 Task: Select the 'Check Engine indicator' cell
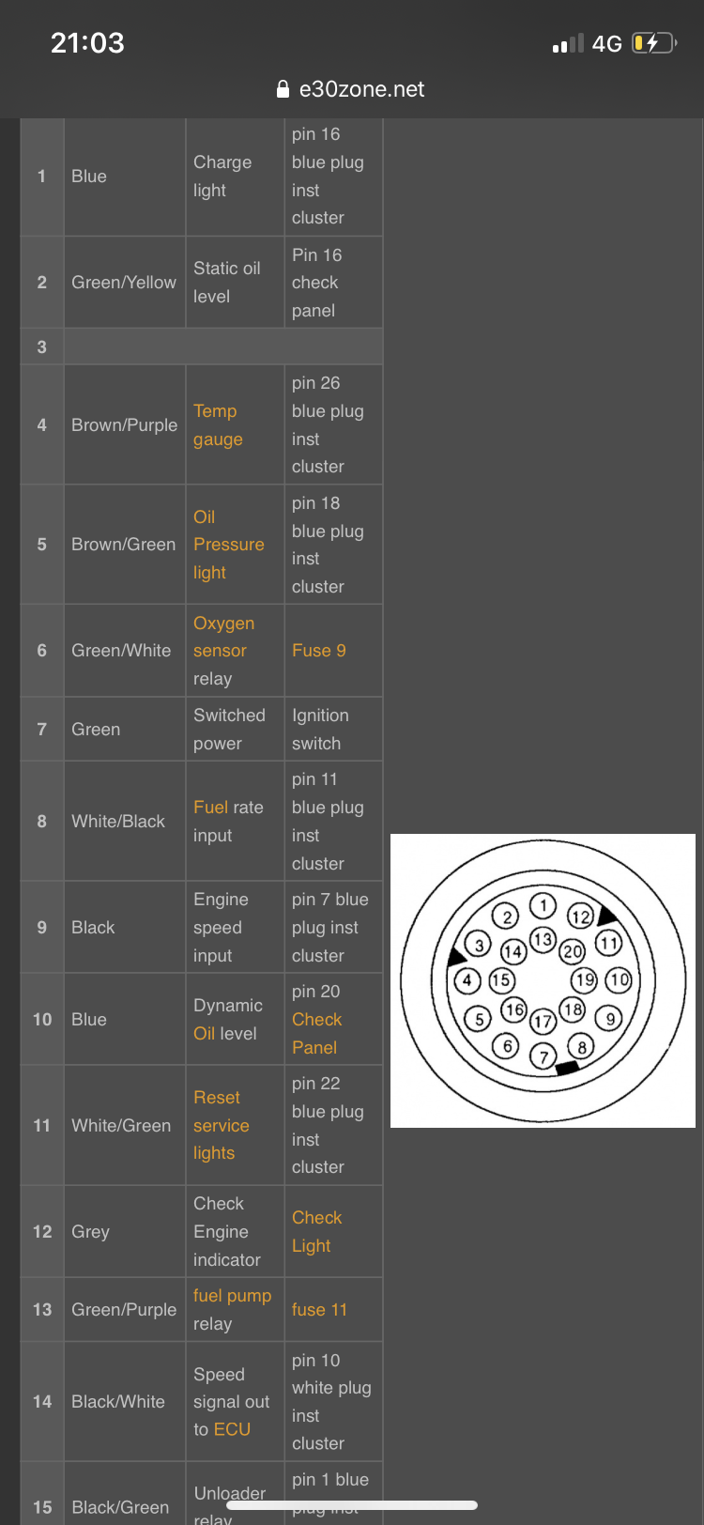(x=235, y=1232)
